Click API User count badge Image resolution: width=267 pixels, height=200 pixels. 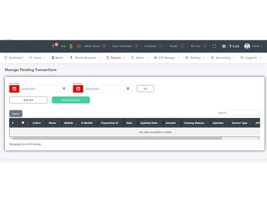205,46
